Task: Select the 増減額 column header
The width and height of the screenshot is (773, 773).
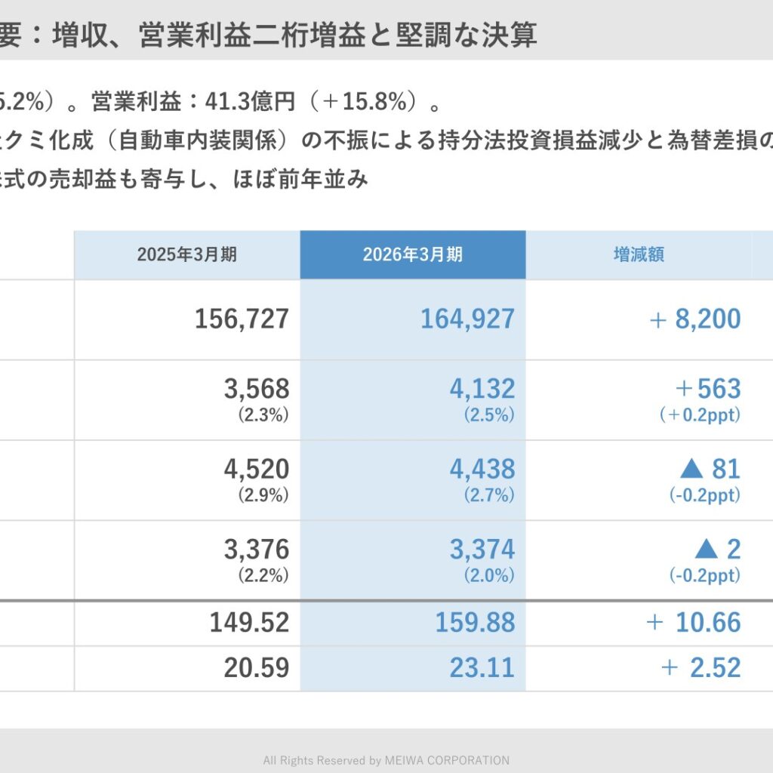Action: click(x=639, y=254)
